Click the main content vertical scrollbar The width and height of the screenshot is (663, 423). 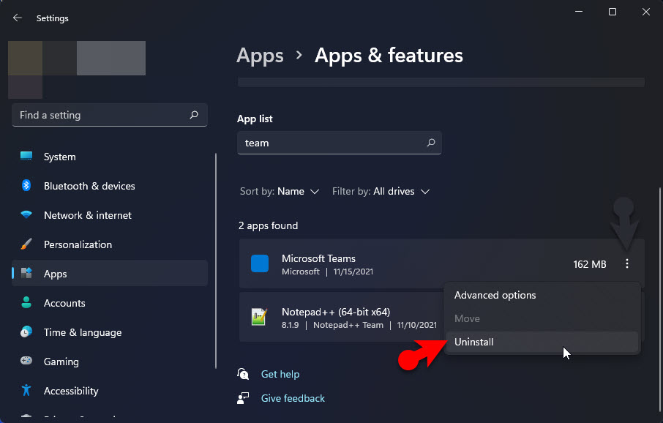click(659, 300)
